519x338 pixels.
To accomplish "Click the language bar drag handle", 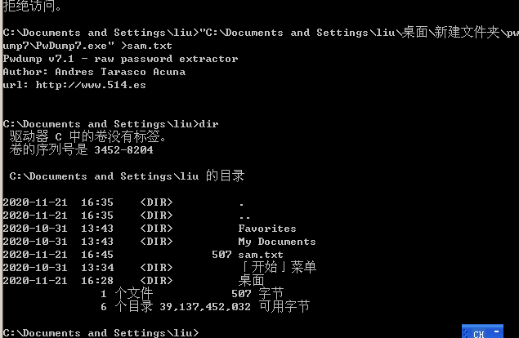I will (x=464, y=332).
